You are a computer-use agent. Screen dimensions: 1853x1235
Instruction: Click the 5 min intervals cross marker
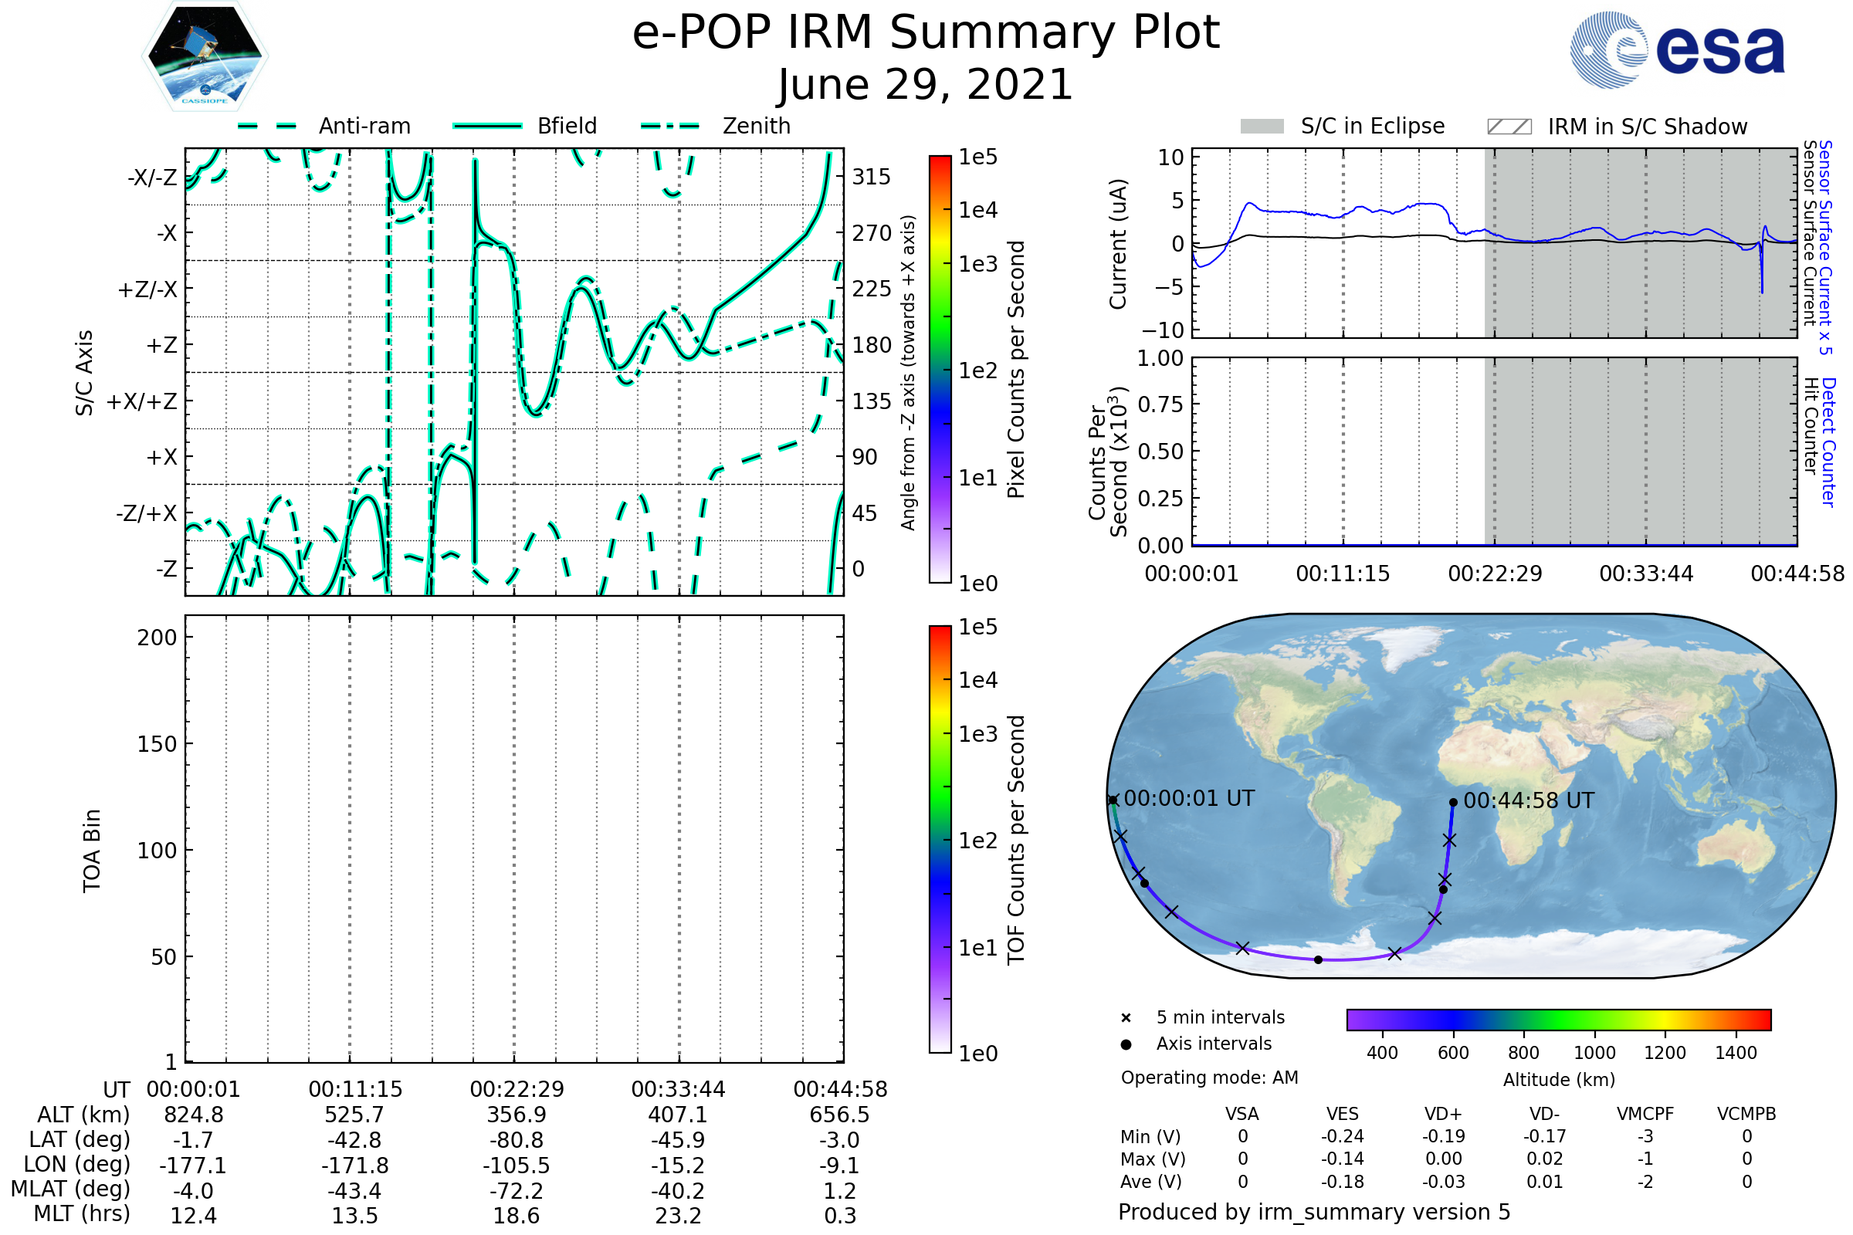point(1126,1018)
